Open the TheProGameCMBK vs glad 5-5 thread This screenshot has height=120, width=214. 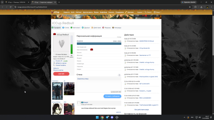[149, 105]
